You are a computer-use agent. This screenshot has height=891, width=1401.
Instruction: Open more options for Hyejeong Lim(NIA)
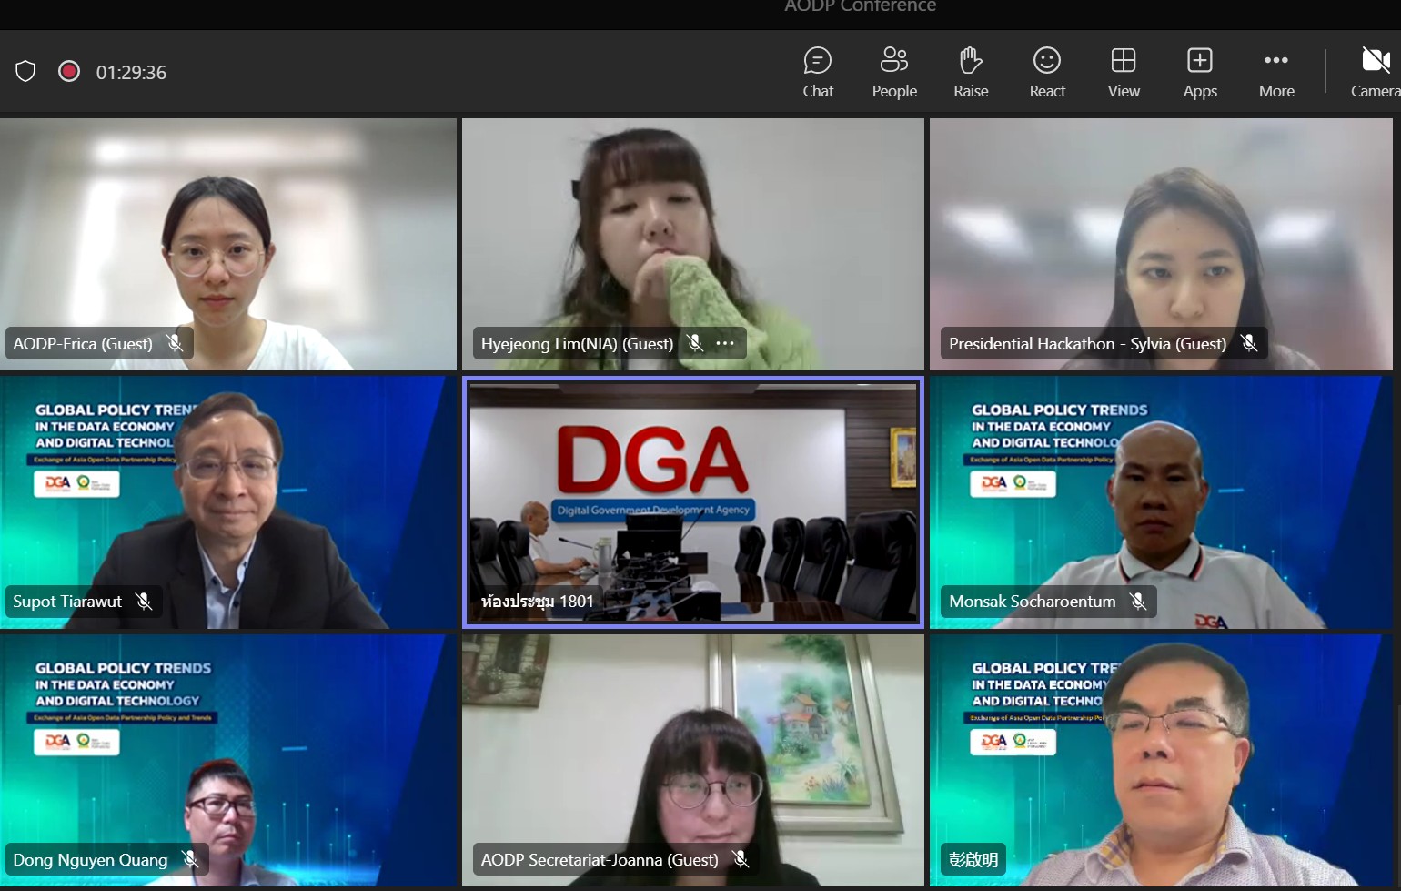[x=725, y=343]
